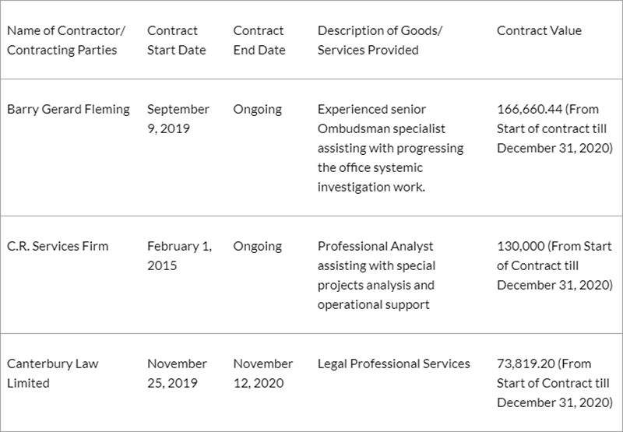Click the September 9, 2019 start date
Image resolution: width=623 pixels, height=432 pixels.
pos(178,118)
